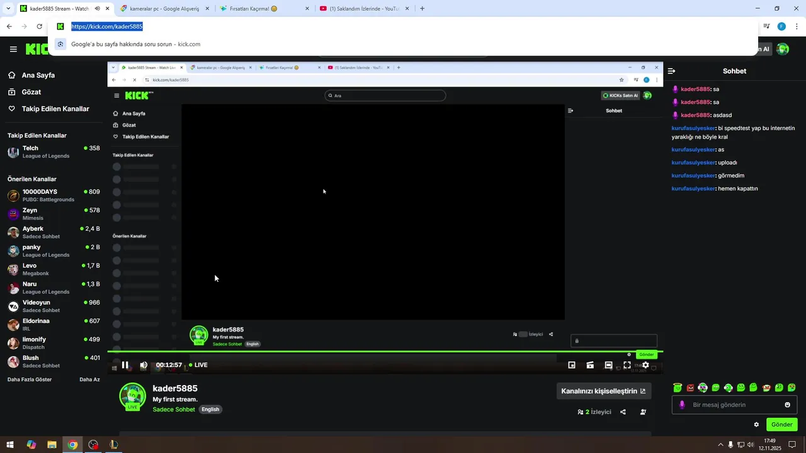The image size is (806, 453).
Task: Go back in browser history
Action: coord(9,26)
